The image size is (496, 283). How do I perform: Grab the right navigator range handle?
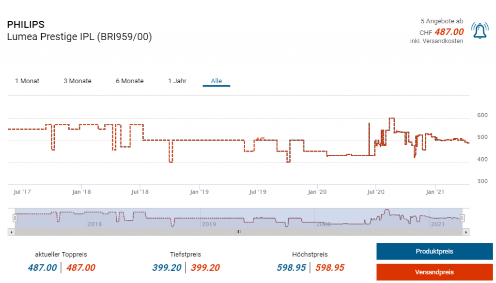pyautogui.click(x=462, y=218)
